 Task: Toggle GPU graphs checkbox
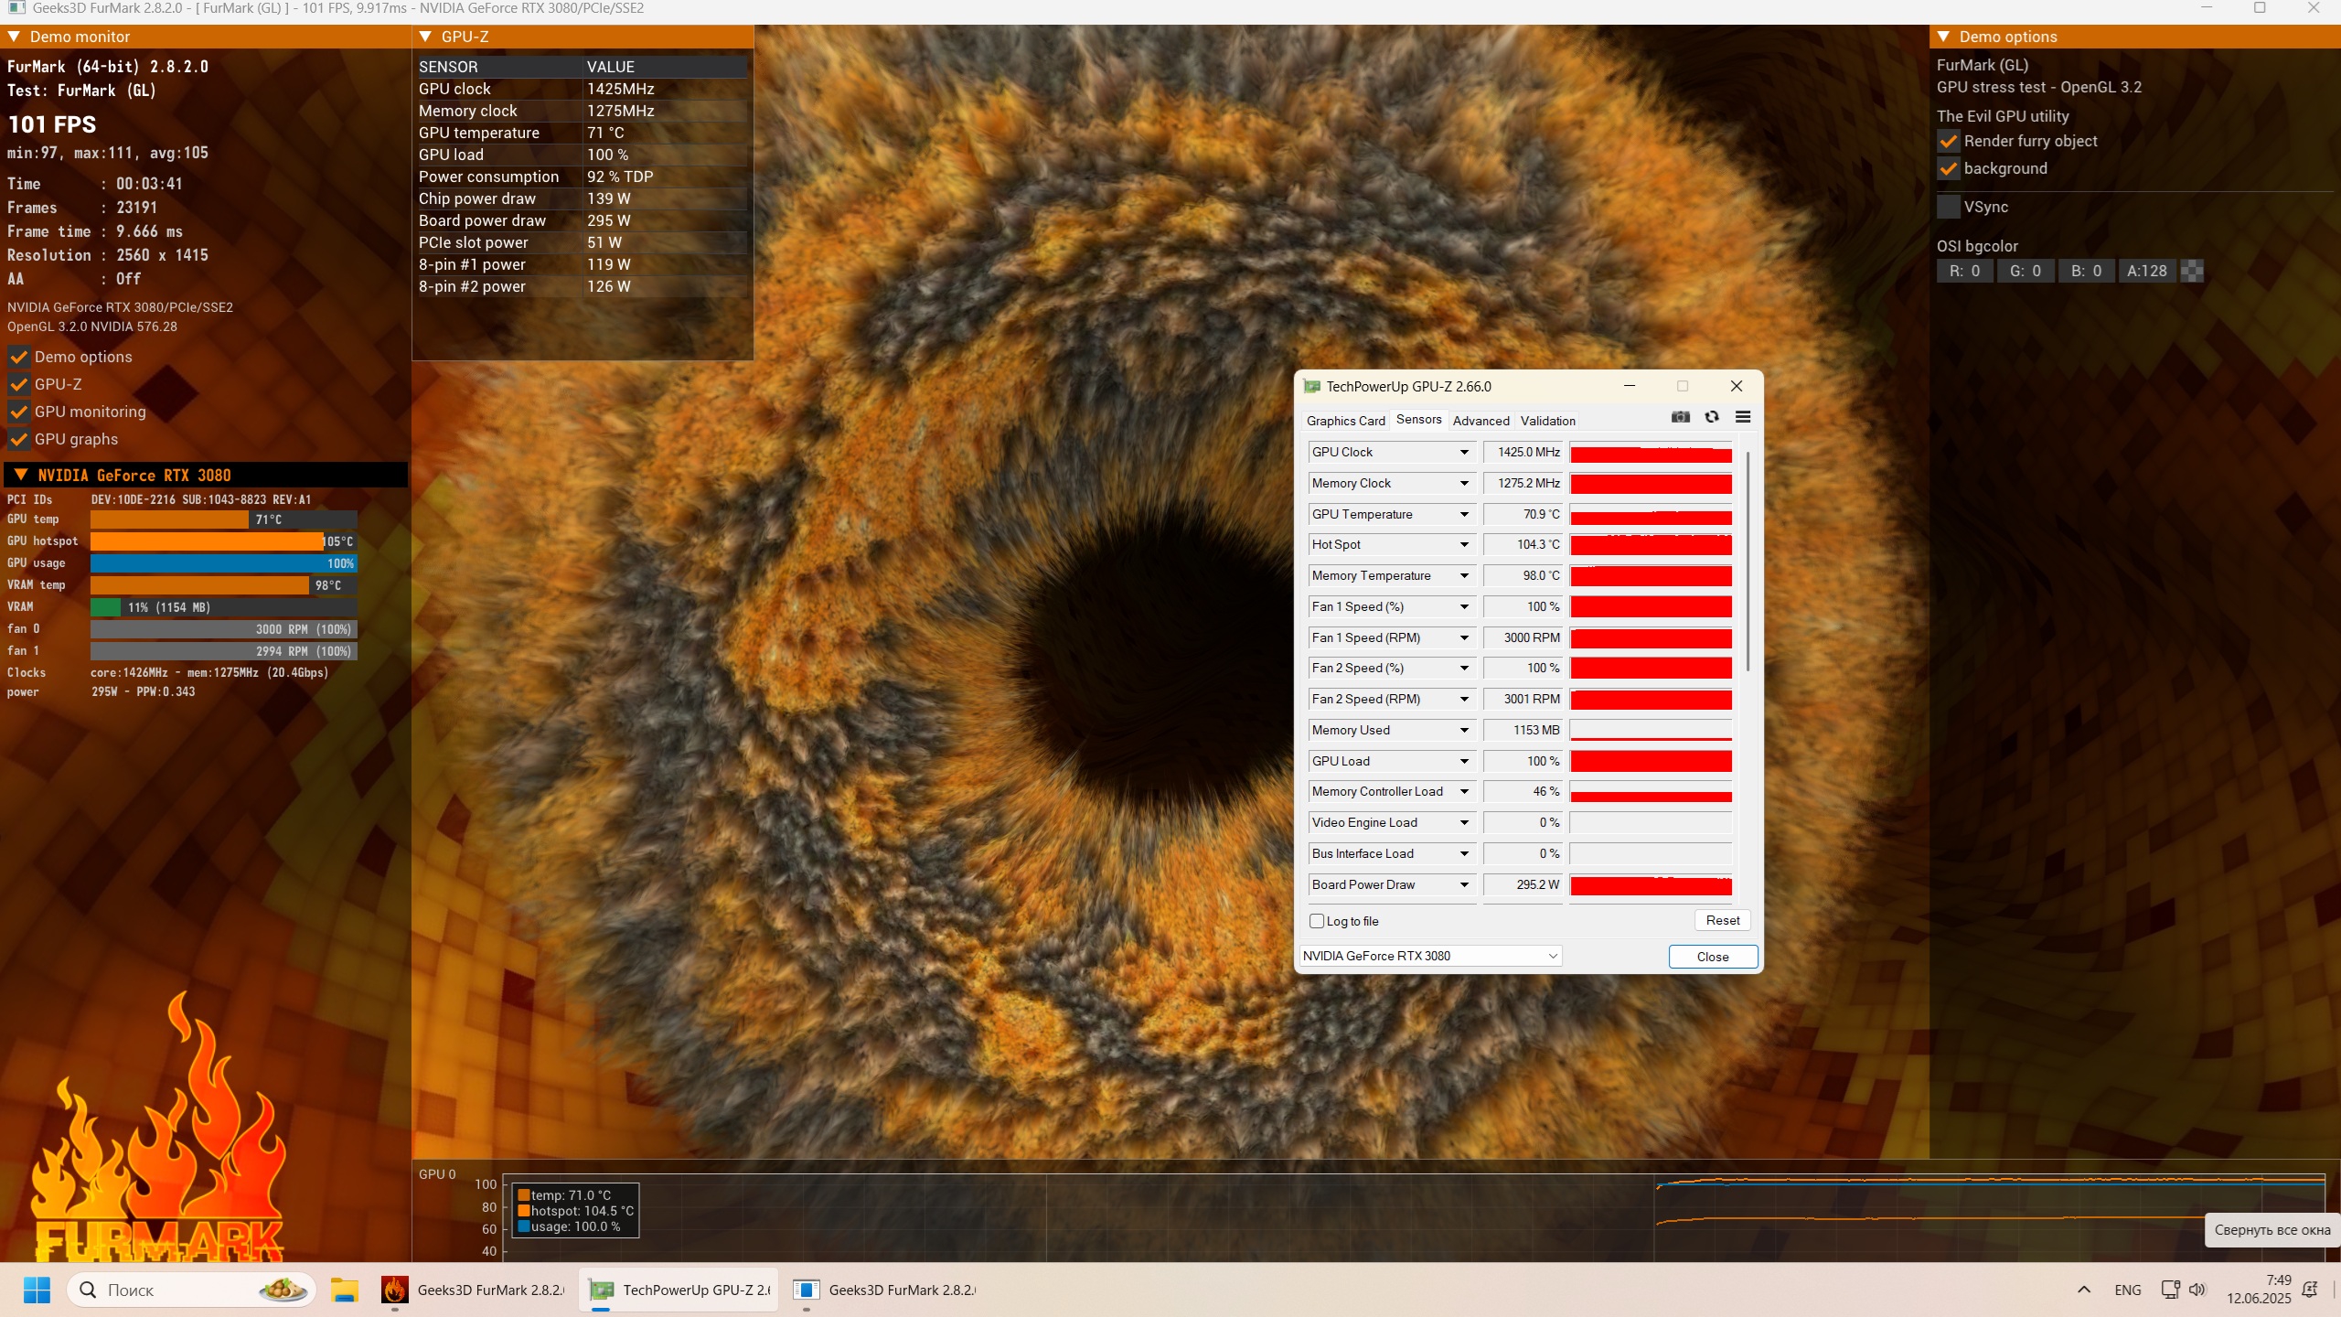[x=18, y=439]
